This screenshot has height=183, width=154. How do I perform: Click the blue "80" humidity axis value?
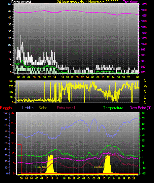click(x=6, y=125)
